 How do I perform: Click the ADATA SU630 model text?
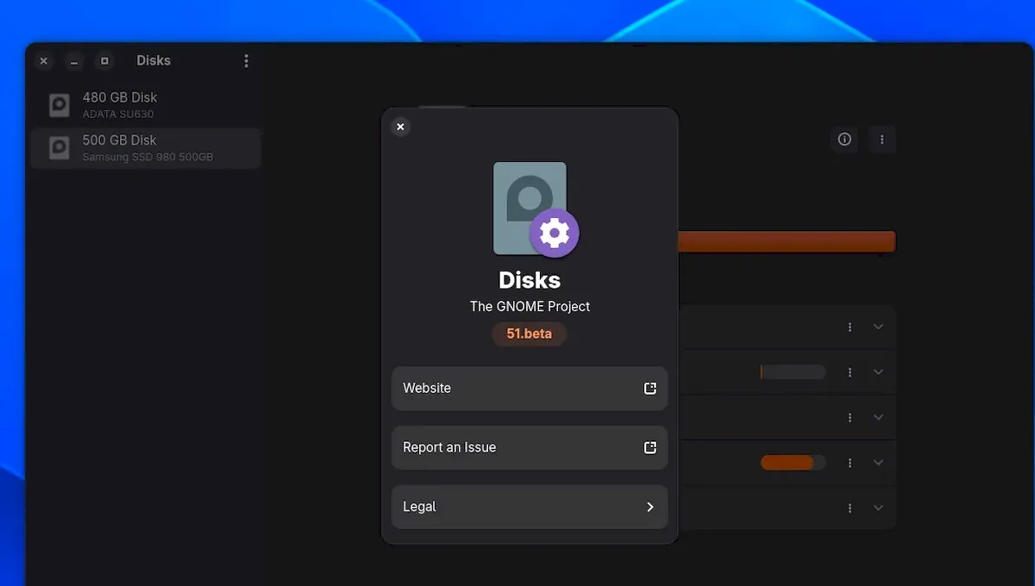click(118, 115)
